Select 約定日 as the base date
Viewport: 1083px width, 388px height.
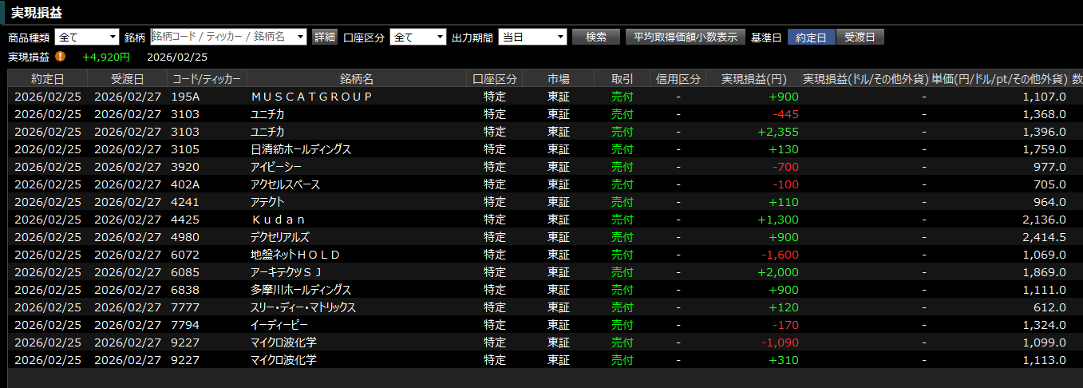tap(811, 37)
